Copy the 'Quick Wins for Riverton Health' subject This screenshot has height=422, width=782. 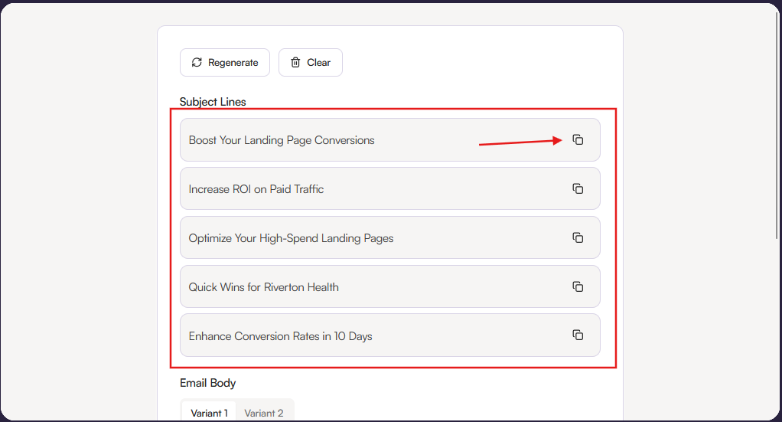click(x=578, y=286)
